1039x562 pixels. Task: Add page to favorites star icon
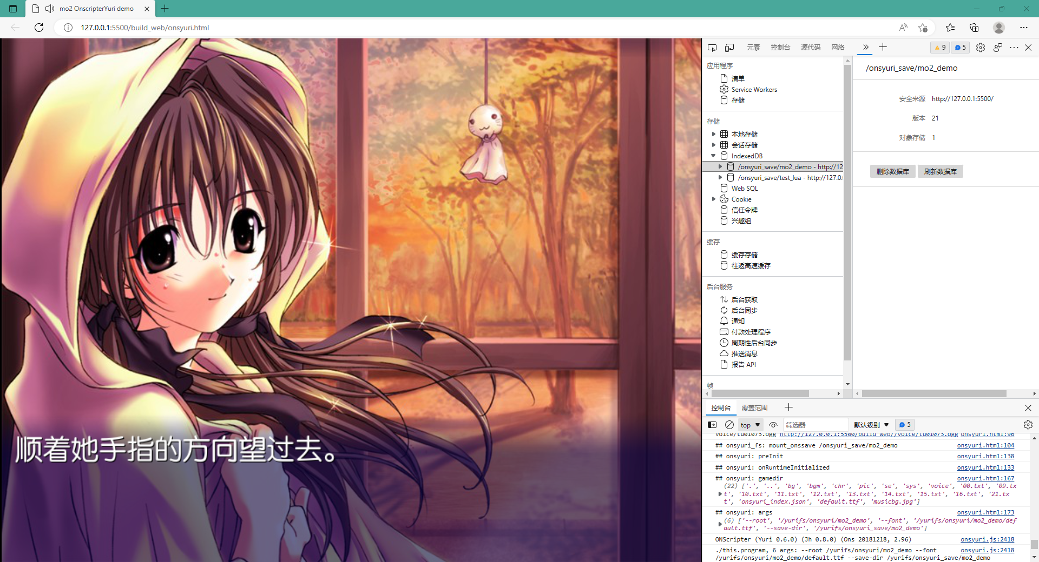coord(923,28)
